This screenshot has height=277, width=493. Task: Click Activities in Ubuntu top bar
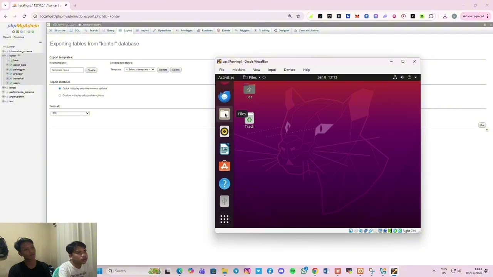point(226,77)
